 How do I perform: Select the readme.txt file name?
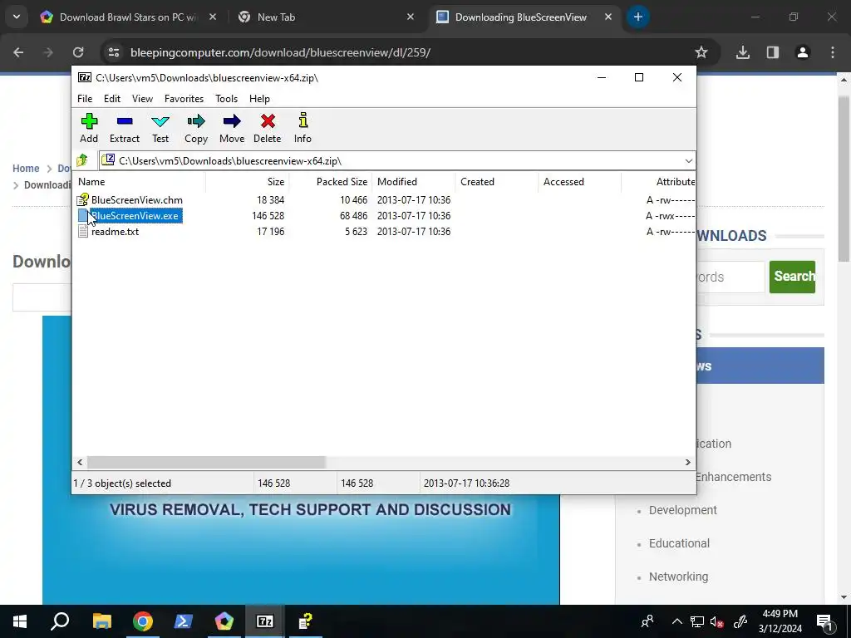[x=115, y=232]
